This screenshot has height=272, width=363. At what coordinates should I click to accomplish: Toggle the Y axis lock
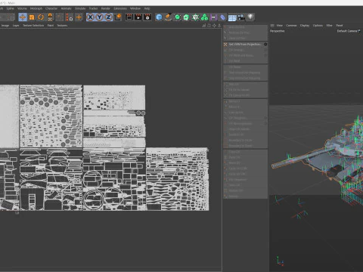pos(99,17)
